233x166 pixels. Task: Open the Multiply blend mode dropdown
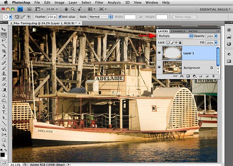pos(175,36)
